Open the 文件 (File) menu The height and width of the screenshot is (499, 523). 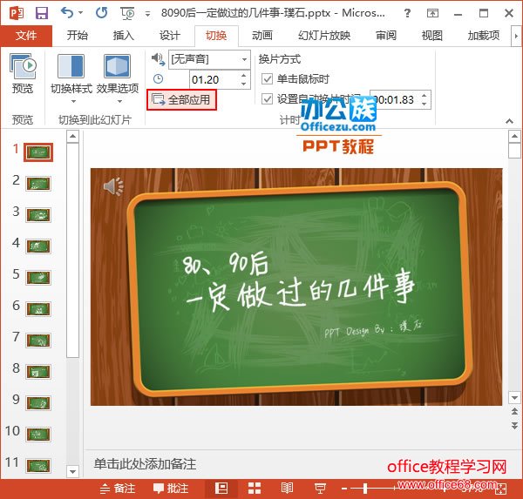(26, 36)
